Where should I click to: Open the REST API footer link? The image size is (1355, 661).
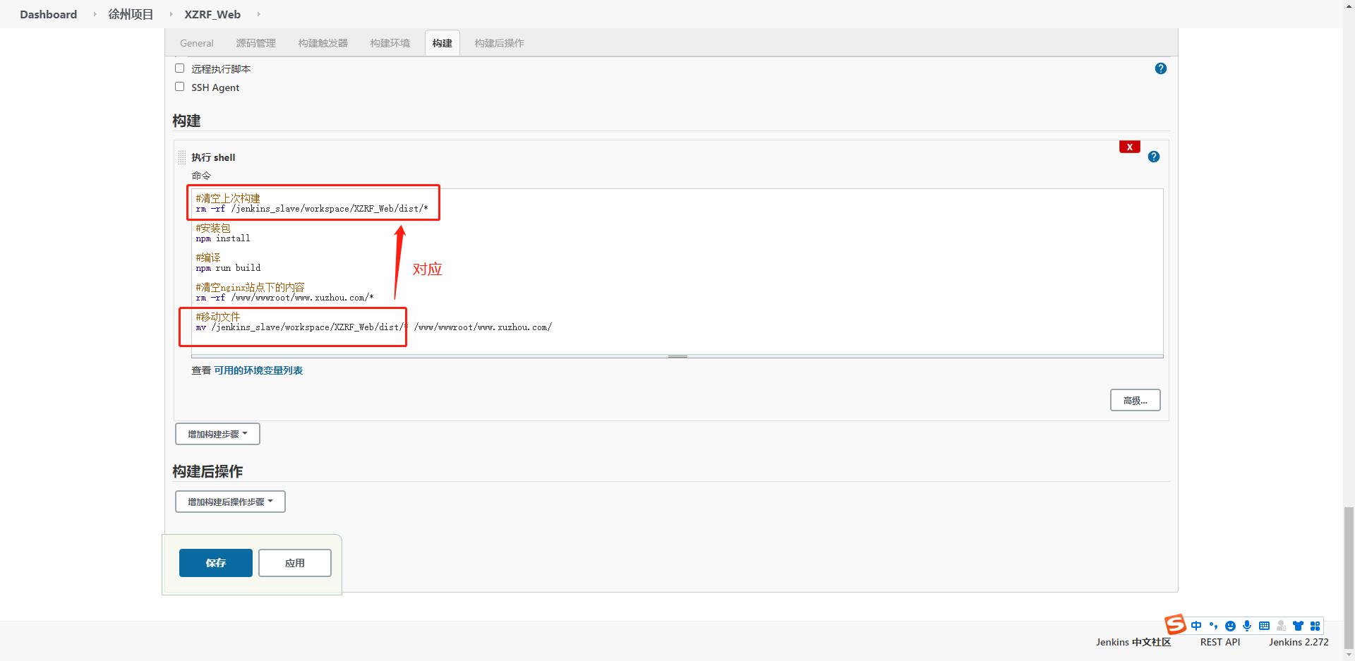[1219, 642]
